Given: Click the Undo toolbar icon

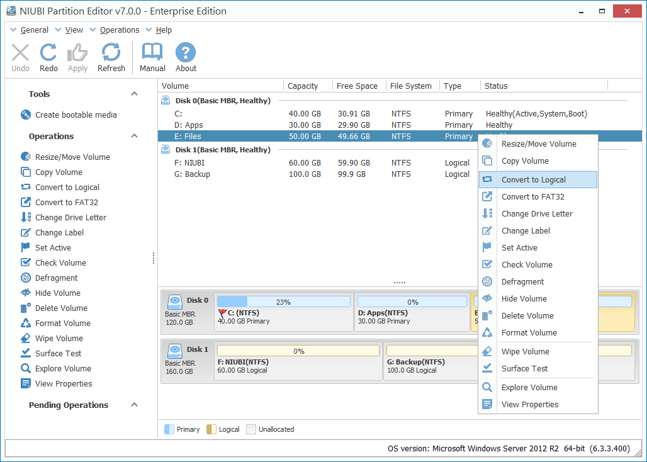Looking at the screenshot, I should tap(20, 53).
